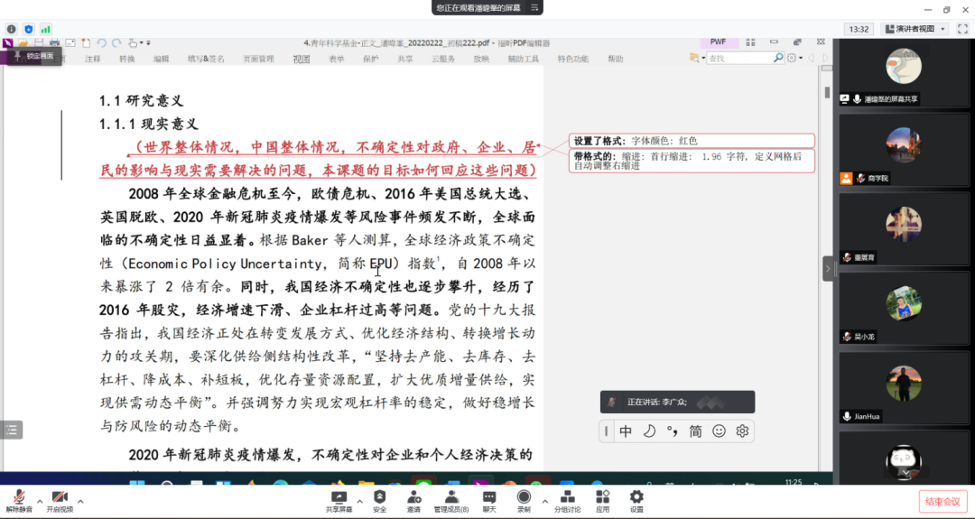Open the 页面管理 menu tab

pos(258,59)
